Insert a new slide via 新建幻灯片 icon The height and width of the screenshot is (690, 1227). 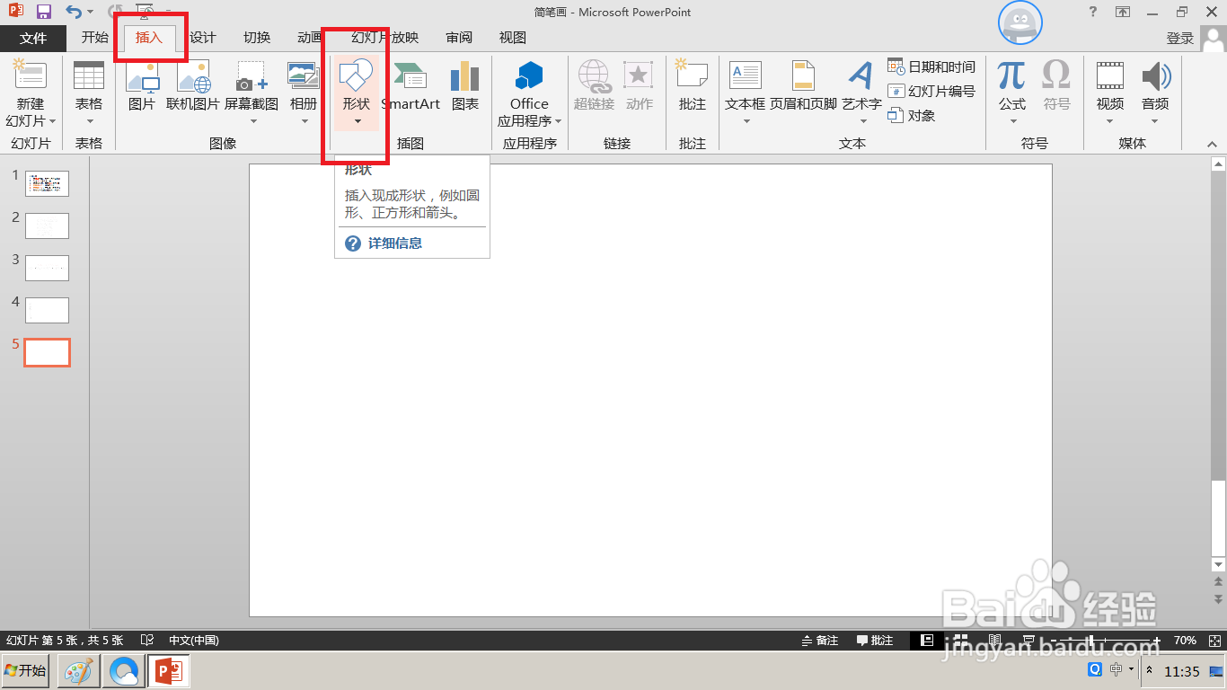[30, 75]
